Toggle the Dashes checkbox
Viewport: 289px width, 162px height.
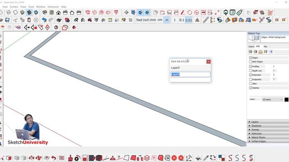pos(250,88)
